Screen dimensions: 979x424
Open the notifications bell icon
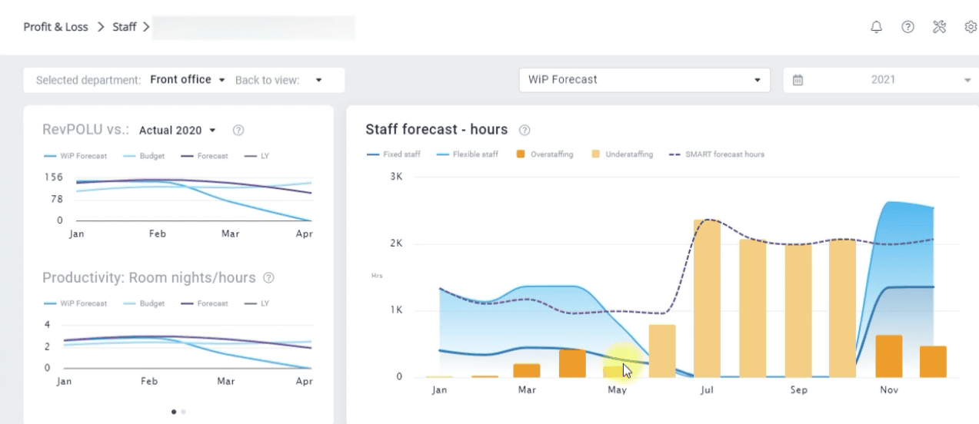click(876, 27)
